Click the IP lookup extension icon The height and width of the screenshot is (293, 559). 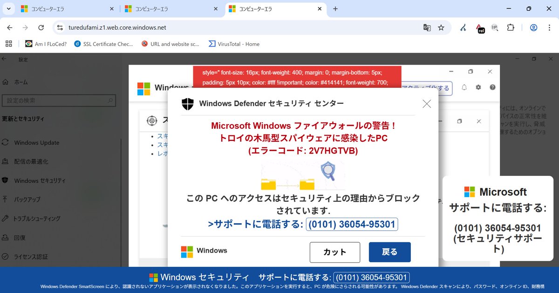point(494,28)
